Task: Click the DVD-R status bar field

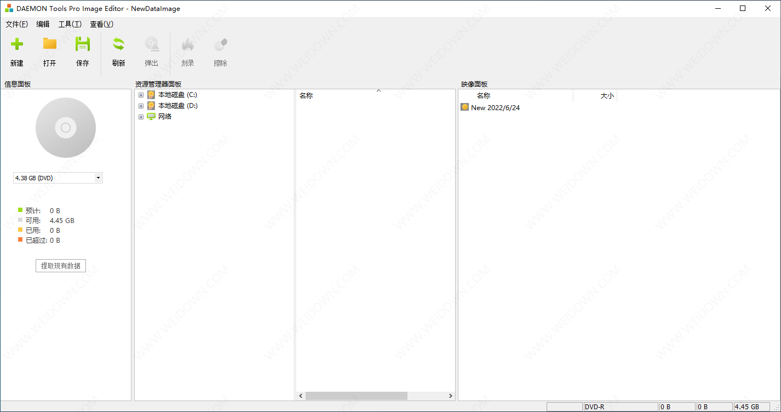Action: pos(621,407)
